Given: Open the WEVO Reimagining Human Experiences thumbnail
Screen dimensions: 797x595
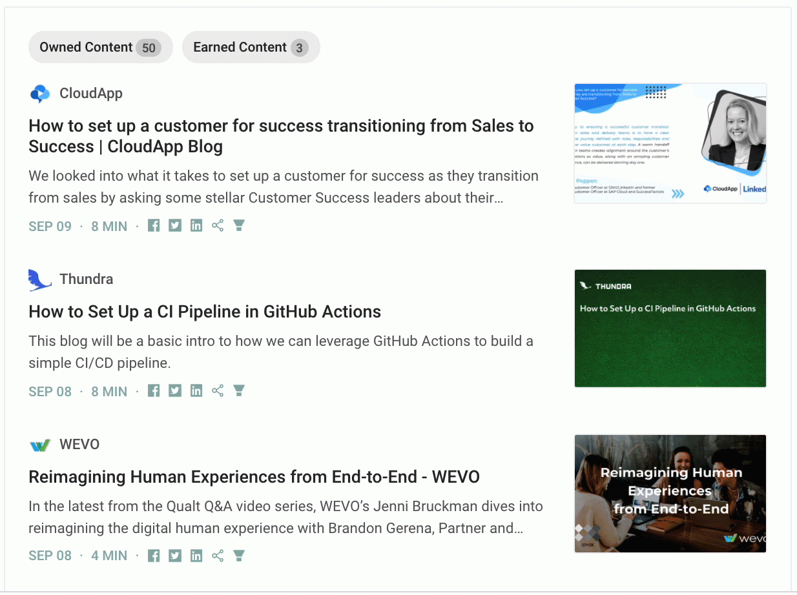Looking at the screenshot, I should pos(670,494).
